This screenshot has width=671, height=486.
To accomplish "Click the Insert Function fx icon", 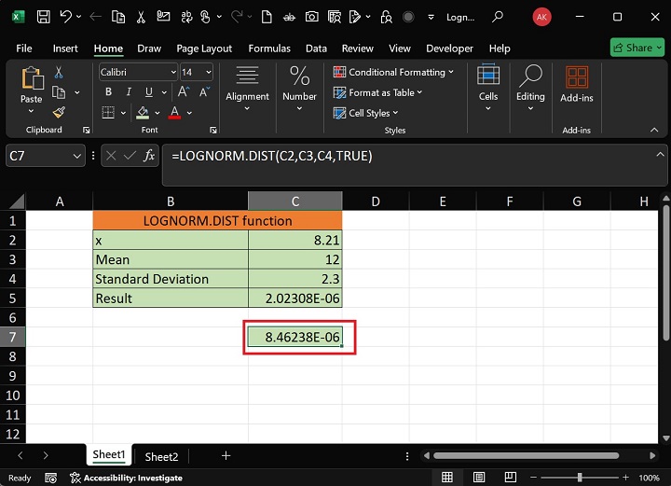I will point(149,156).
